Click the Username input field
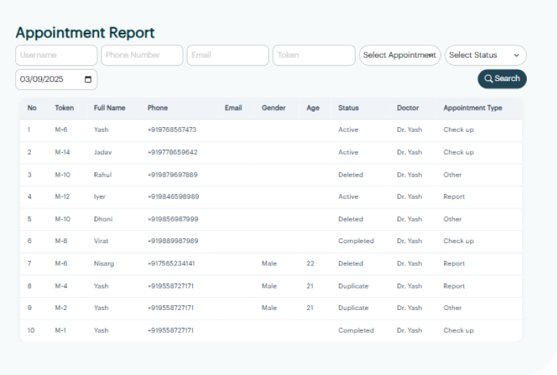This screenshot has width=557, height=375. click(x=56, y=55)
